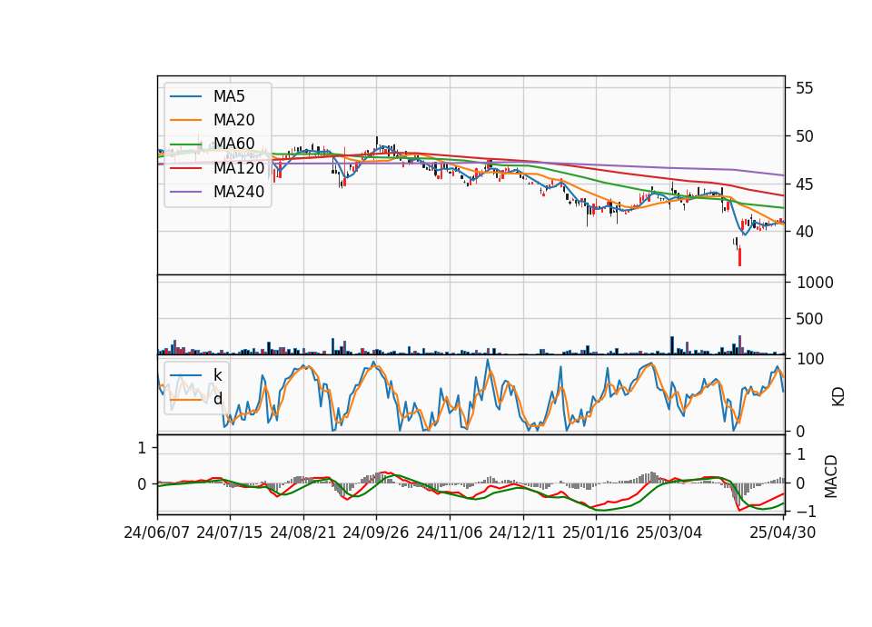Click the orange MA20 legend line sample
This screenshot has height=627, width=872.
click(x=185, y=120)
